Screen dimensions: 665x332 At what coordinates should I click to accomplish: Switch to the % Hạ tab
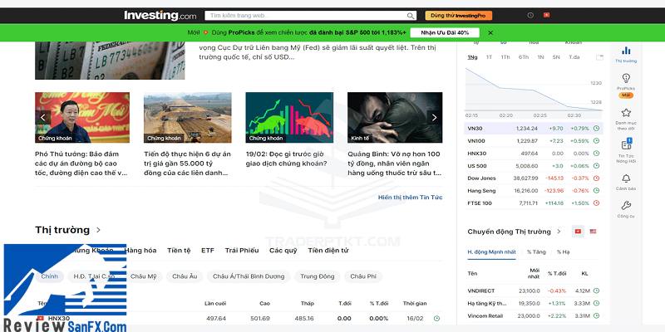[564, 252]
